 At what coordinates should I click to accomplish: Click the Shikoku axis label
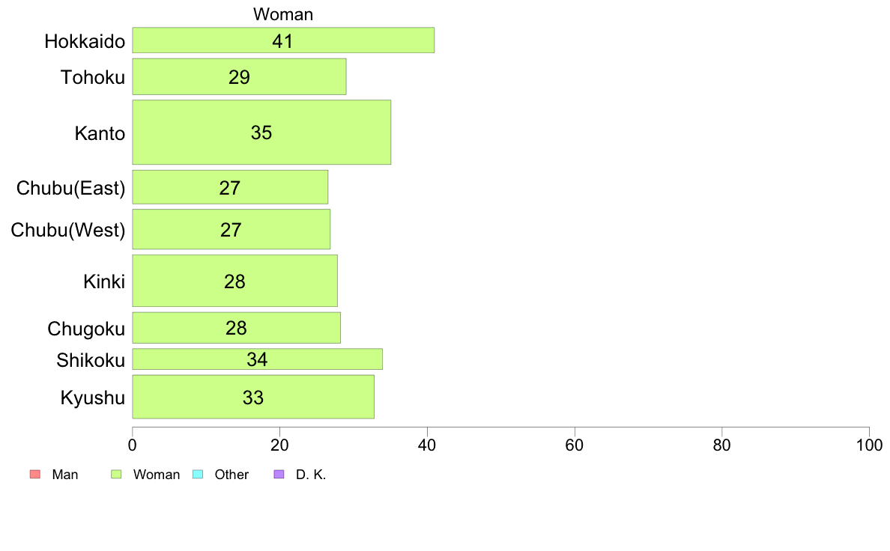[x=90, y=360]
